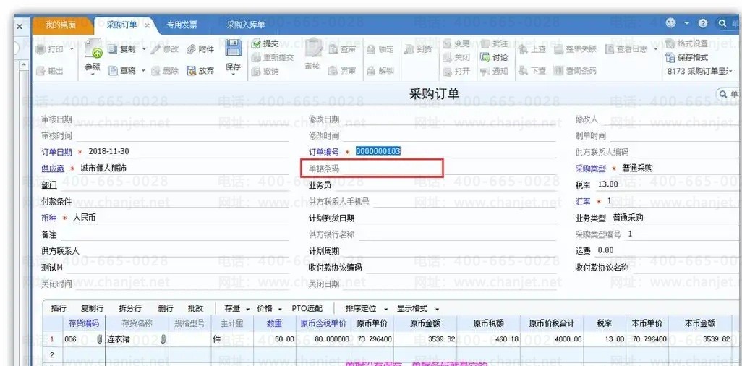Click the PTO选配 button
Image resolution: width=742 pixels, height=366 pixels.
click(x=307, y=308)
